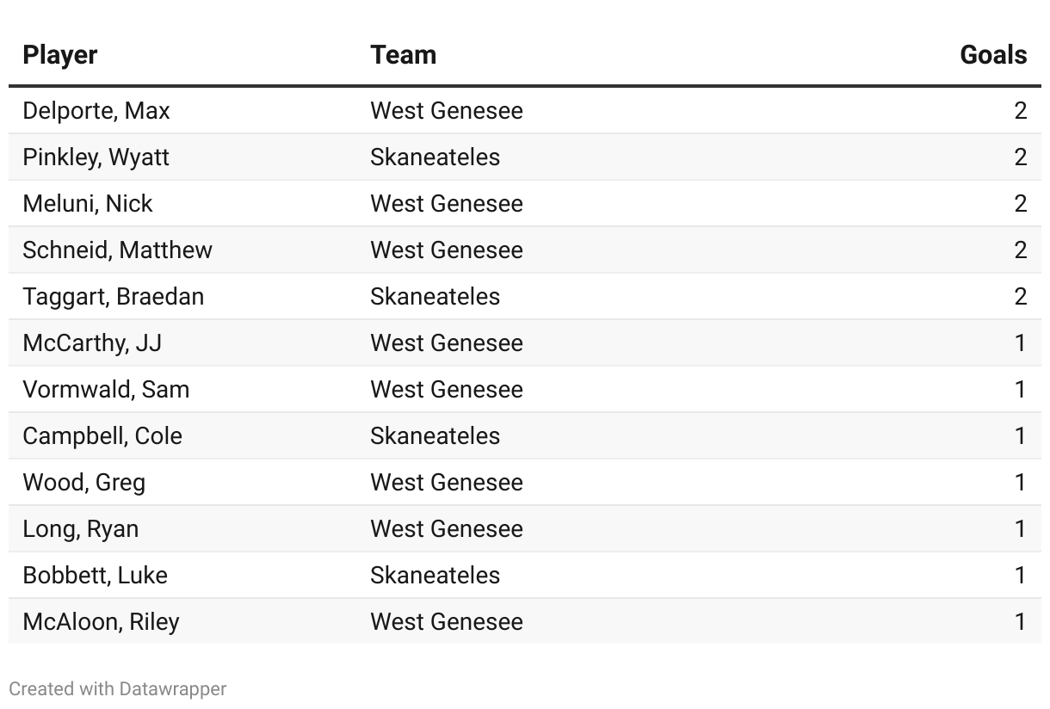The height and width of the screenshot is (709, 1050).
Task: Select the Long, Ryan player cell
Action: pyautogui.click(x=81, y=529)
